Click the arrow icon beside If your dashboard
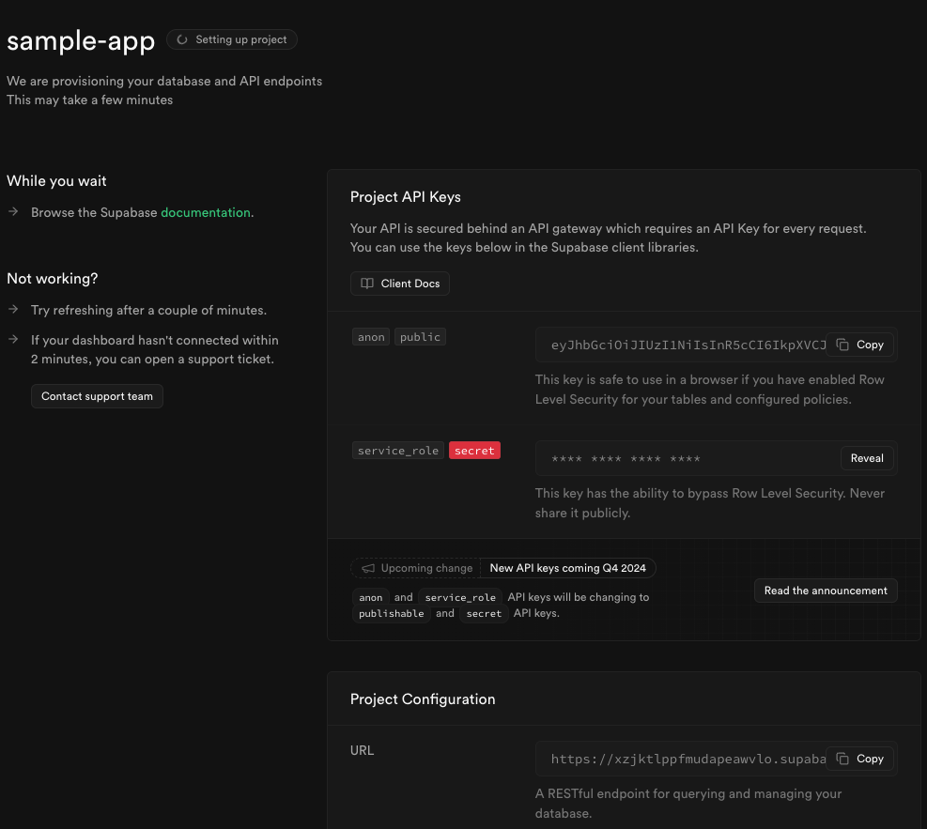Screen dimensions: 927x829 [13, 339]
